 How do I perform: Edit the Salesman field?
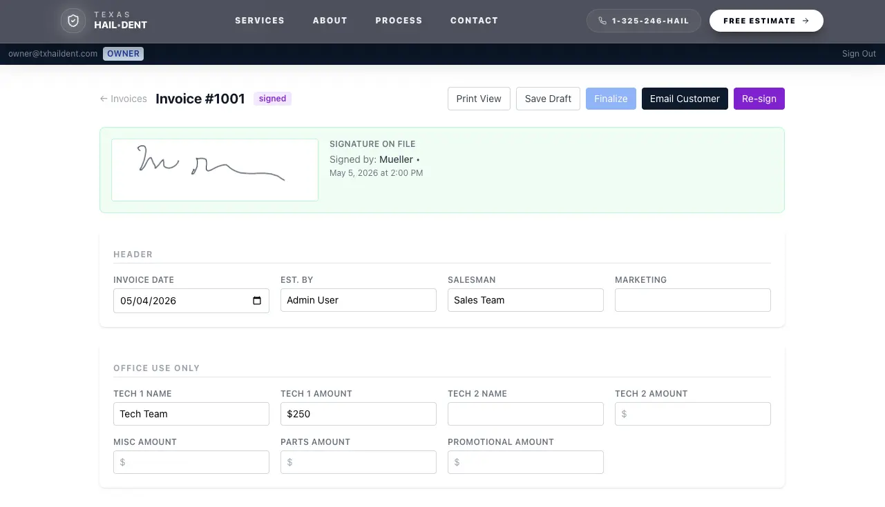point(526,300)
